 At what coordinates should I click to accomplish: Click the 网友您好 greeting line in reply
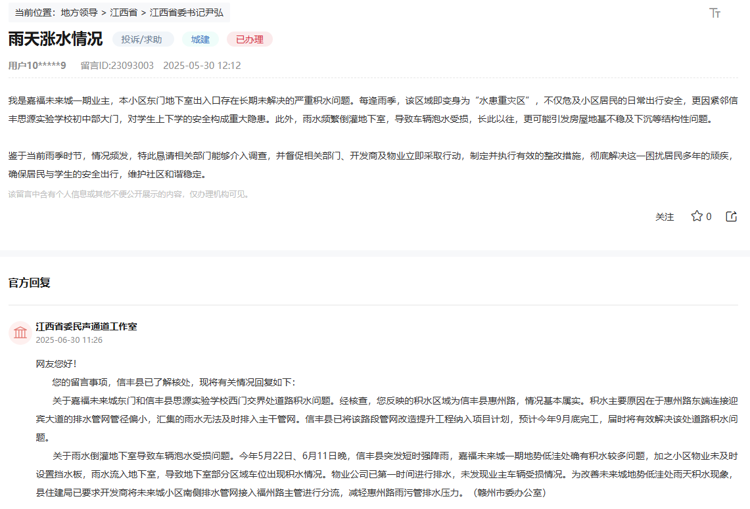click(x=57, y=364)
